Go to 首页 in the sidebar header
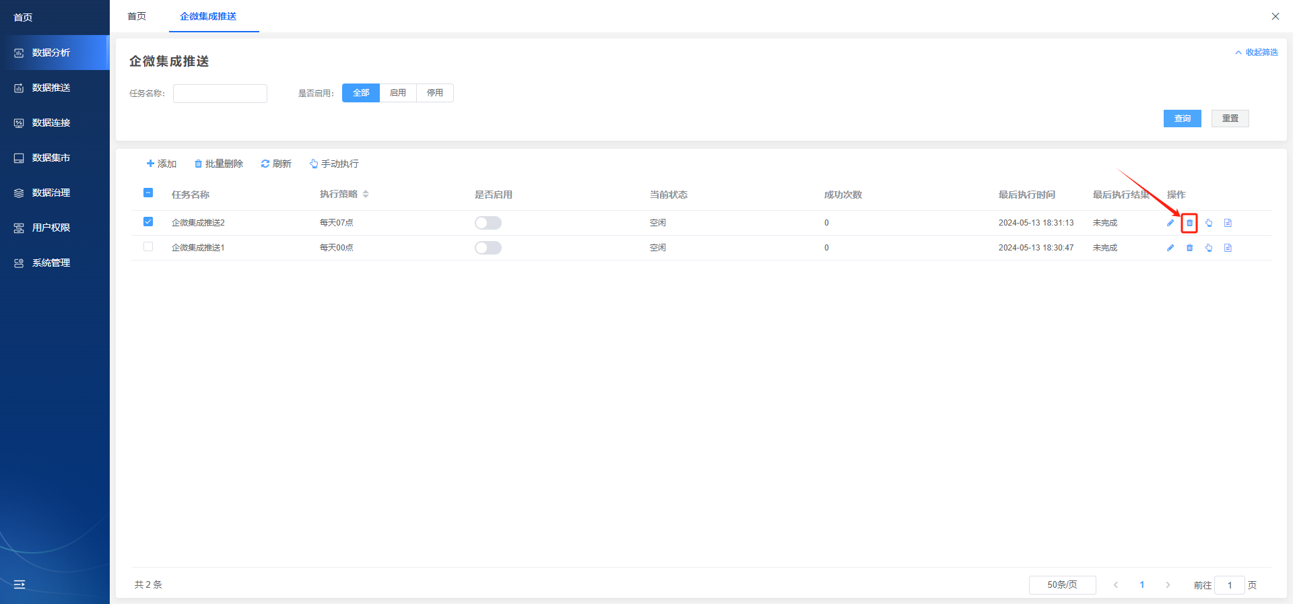1293x604 pixels. click(24, 18)
